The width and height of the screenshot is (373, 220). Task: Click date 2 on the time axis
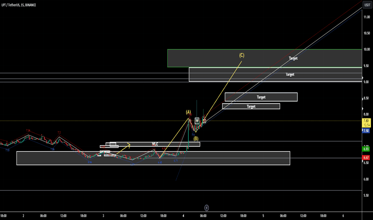click(23, 216)
